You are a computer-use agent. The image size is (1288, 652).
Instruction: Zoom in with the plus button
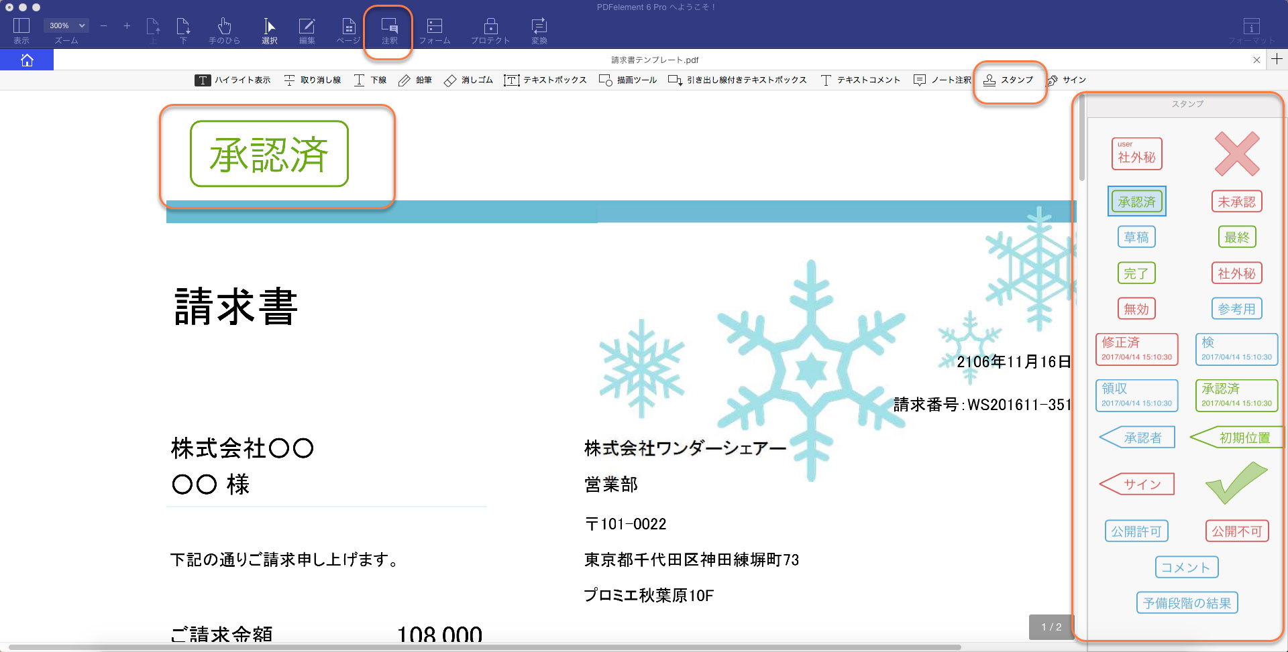[127, 25]
